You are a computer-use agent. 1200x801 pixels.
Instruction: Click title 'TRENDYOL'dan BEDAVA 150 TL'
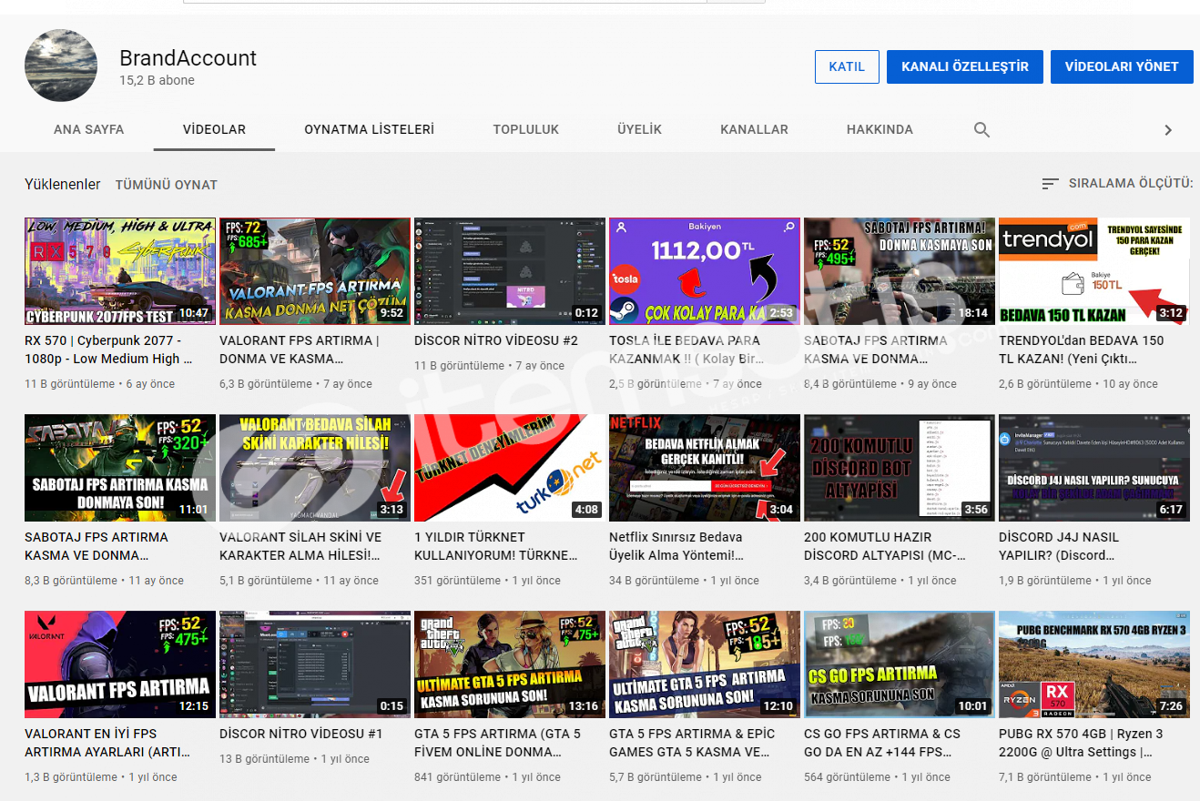1082,350
